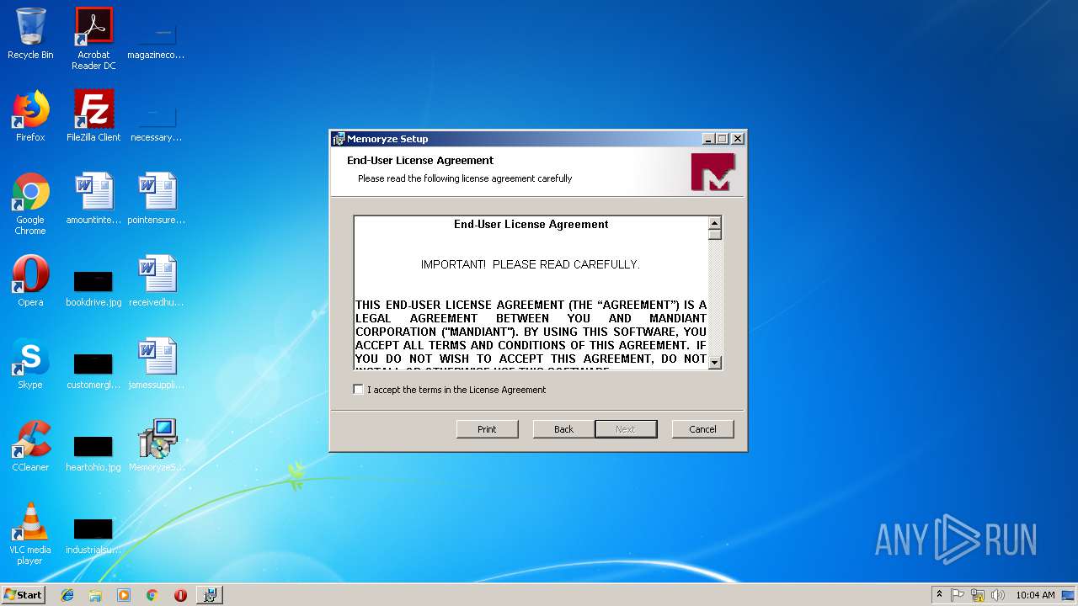This screenshot has height=606, width=1078.
Task: Select amountinte... Word document
Action: [93, 199]
